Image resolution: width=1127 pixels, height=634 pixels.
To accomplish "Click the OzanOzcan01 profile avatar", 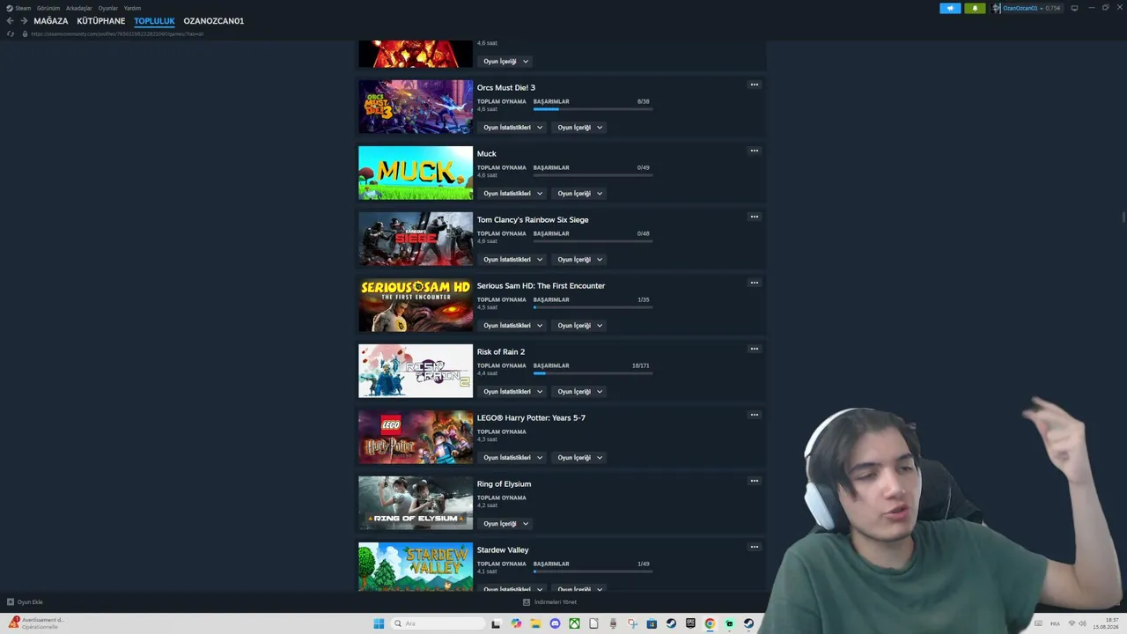I will click(x=997, y=8).
